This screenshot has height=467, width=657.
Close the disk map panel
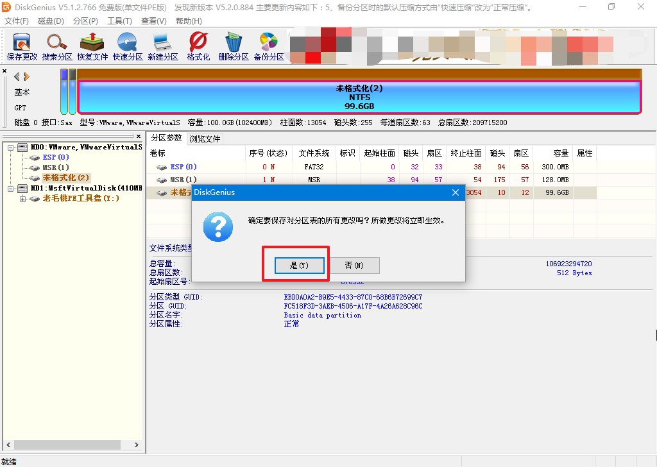pos(4,71)
